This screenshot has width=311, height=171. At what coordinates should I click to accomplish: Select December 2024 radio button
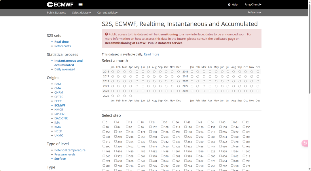click(x=258, y=91)
